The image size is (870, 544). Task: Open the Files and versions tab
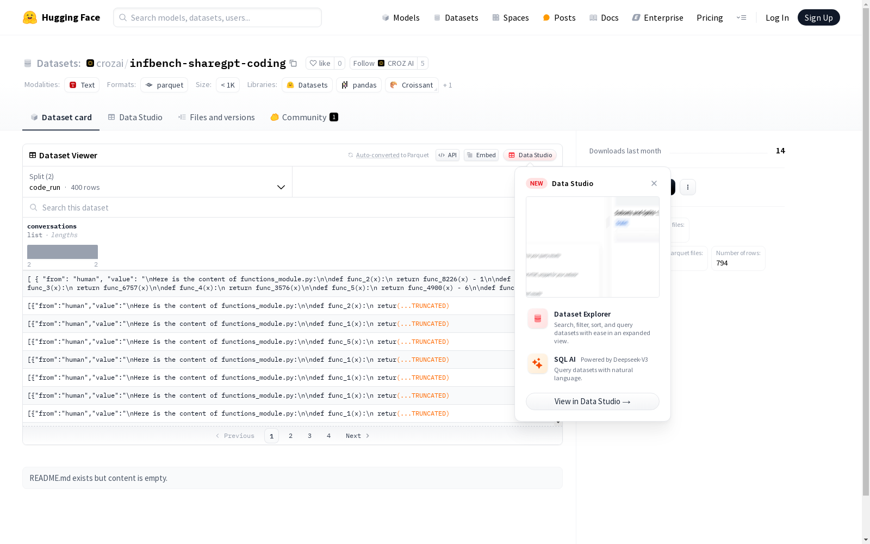click(x=216, y=118)
